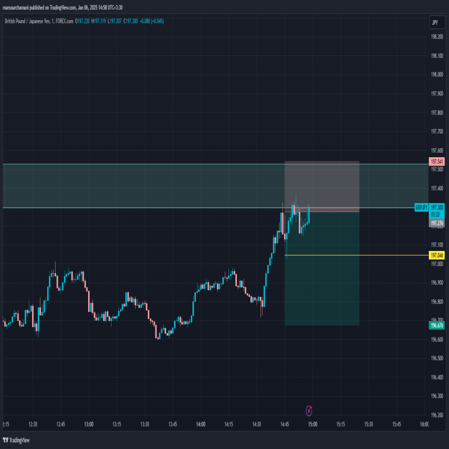Screen dimensions: 449x449
Task: Click the red 197.541 stop-loss price label
Action: [437, 162]
